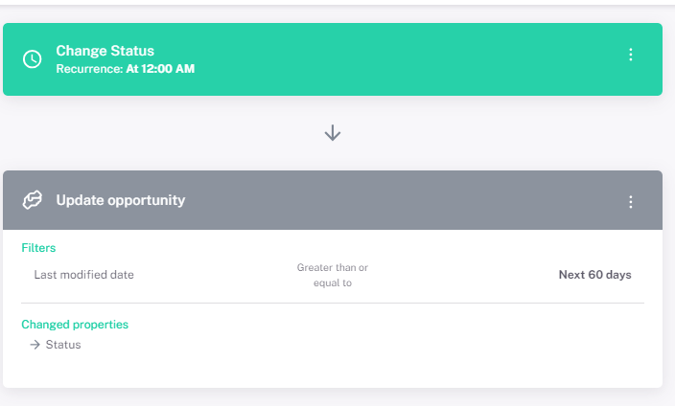Click the Recurrence: At 12:00 AM text

click(125, 69)
